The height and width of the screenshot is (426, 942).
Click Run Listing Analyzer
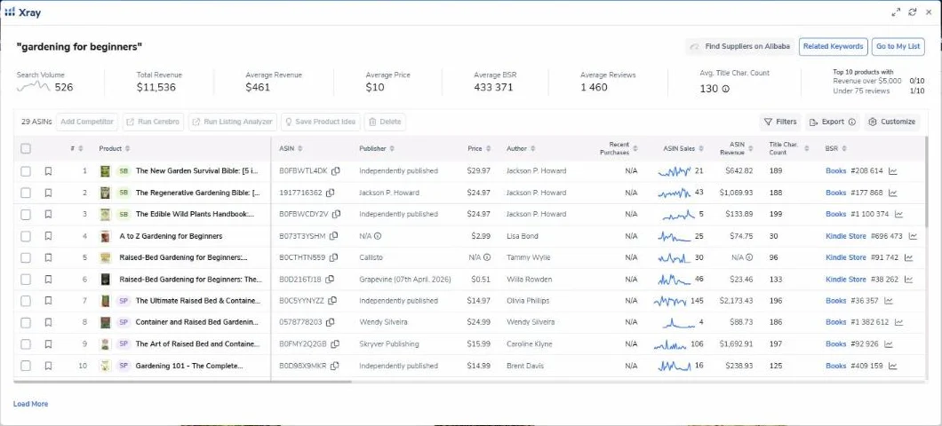pos(233,122)
